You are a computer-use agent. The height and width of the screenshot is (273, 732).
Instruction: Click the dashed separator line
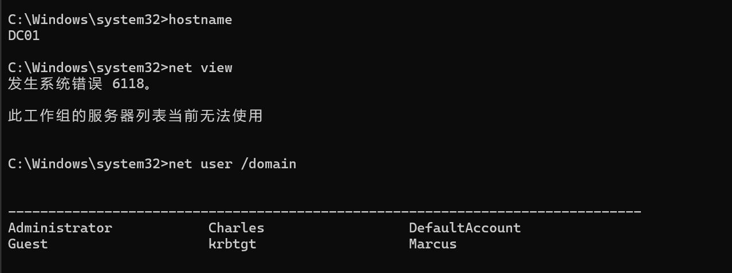(325, 212)
